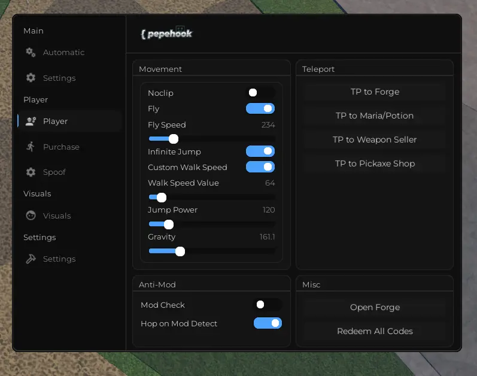This screenshot has height=376, width=477.
Task: Click the gear icon under the Main section
Action: [31, 78]
